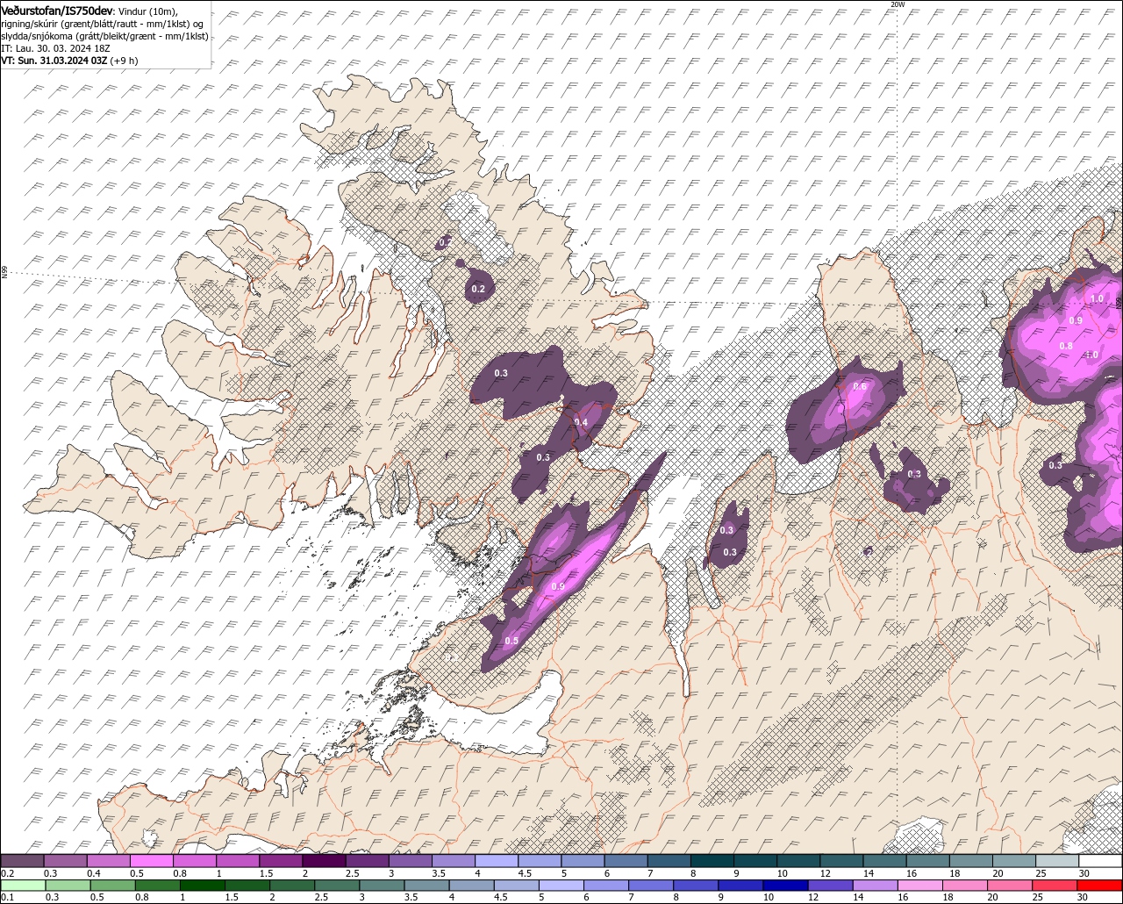Screen dimensions: 1123x904
Task: Pick the top-row swatch between 0.2 and 0.3
Action: (22, 861)
